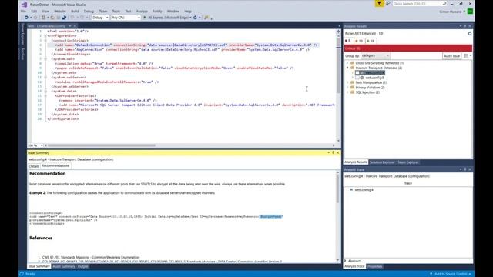This screenshot has height=277, width=493.
Task: Switch to the Details tab in Issue Summary
Action: 34,166
